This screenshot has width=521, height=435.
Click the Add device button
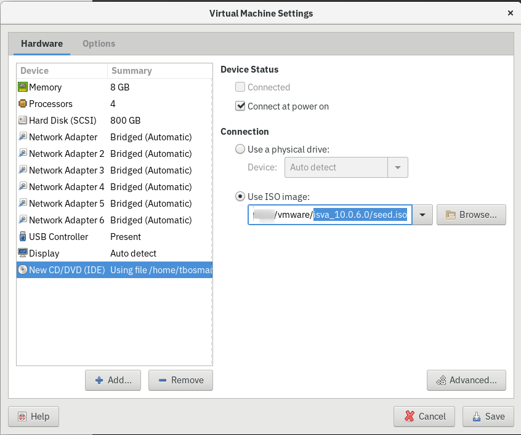coord(113,380)
